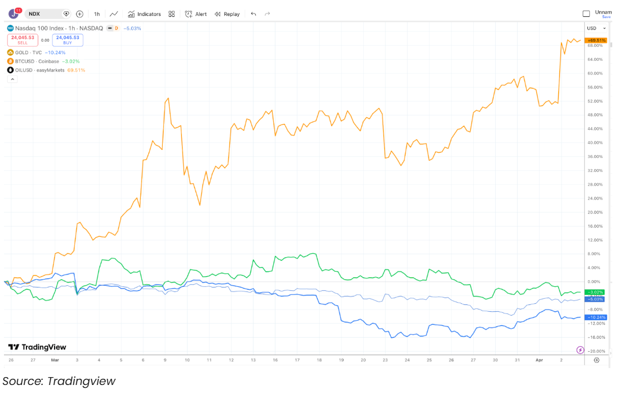Click the chart style line icon

click(113, 14)
